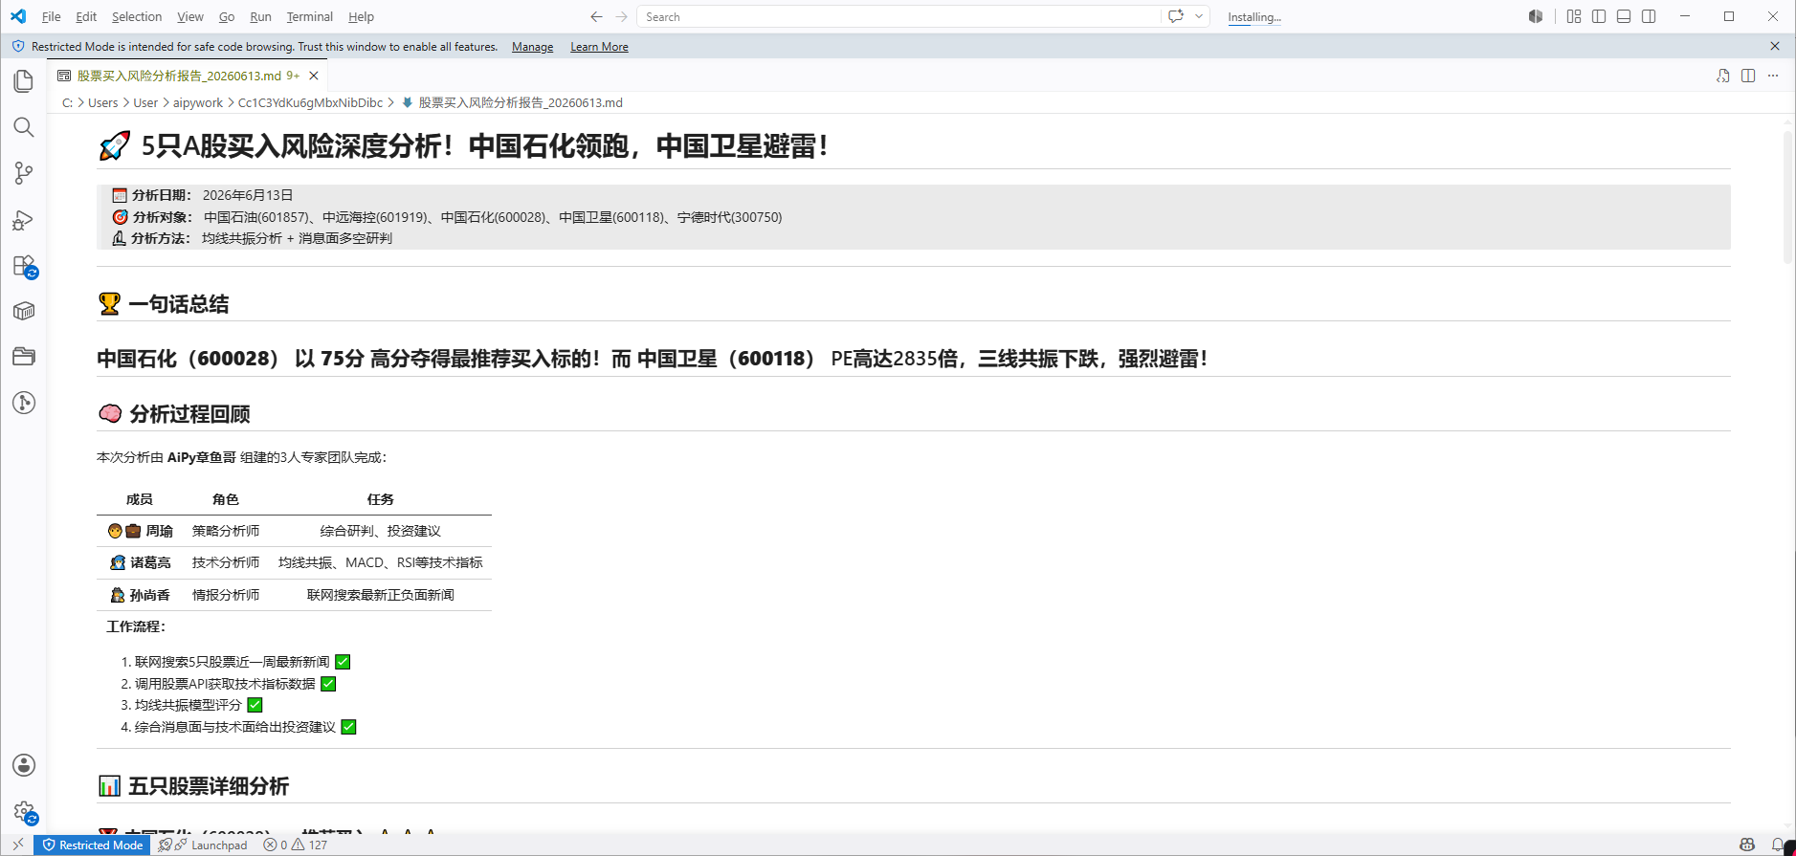Close the markdown report tab
Viewport: 1796px width, 856px height.
click(x=313, y=76)
